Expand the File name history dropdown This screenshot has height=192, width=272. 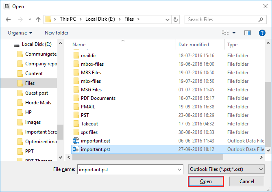(x=180, y=169)
